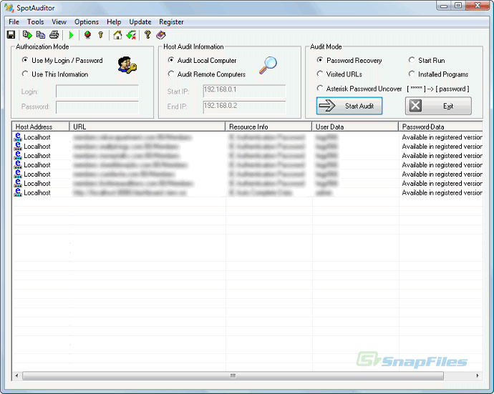
Task: Click the green update arrow toolbar icon
Action: pos(131,34)
